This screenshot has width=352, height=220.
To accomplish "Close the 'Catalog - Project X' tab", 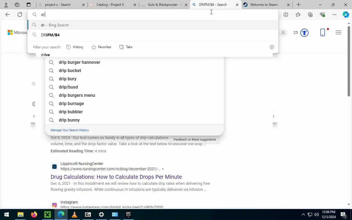I will (135, 5).
